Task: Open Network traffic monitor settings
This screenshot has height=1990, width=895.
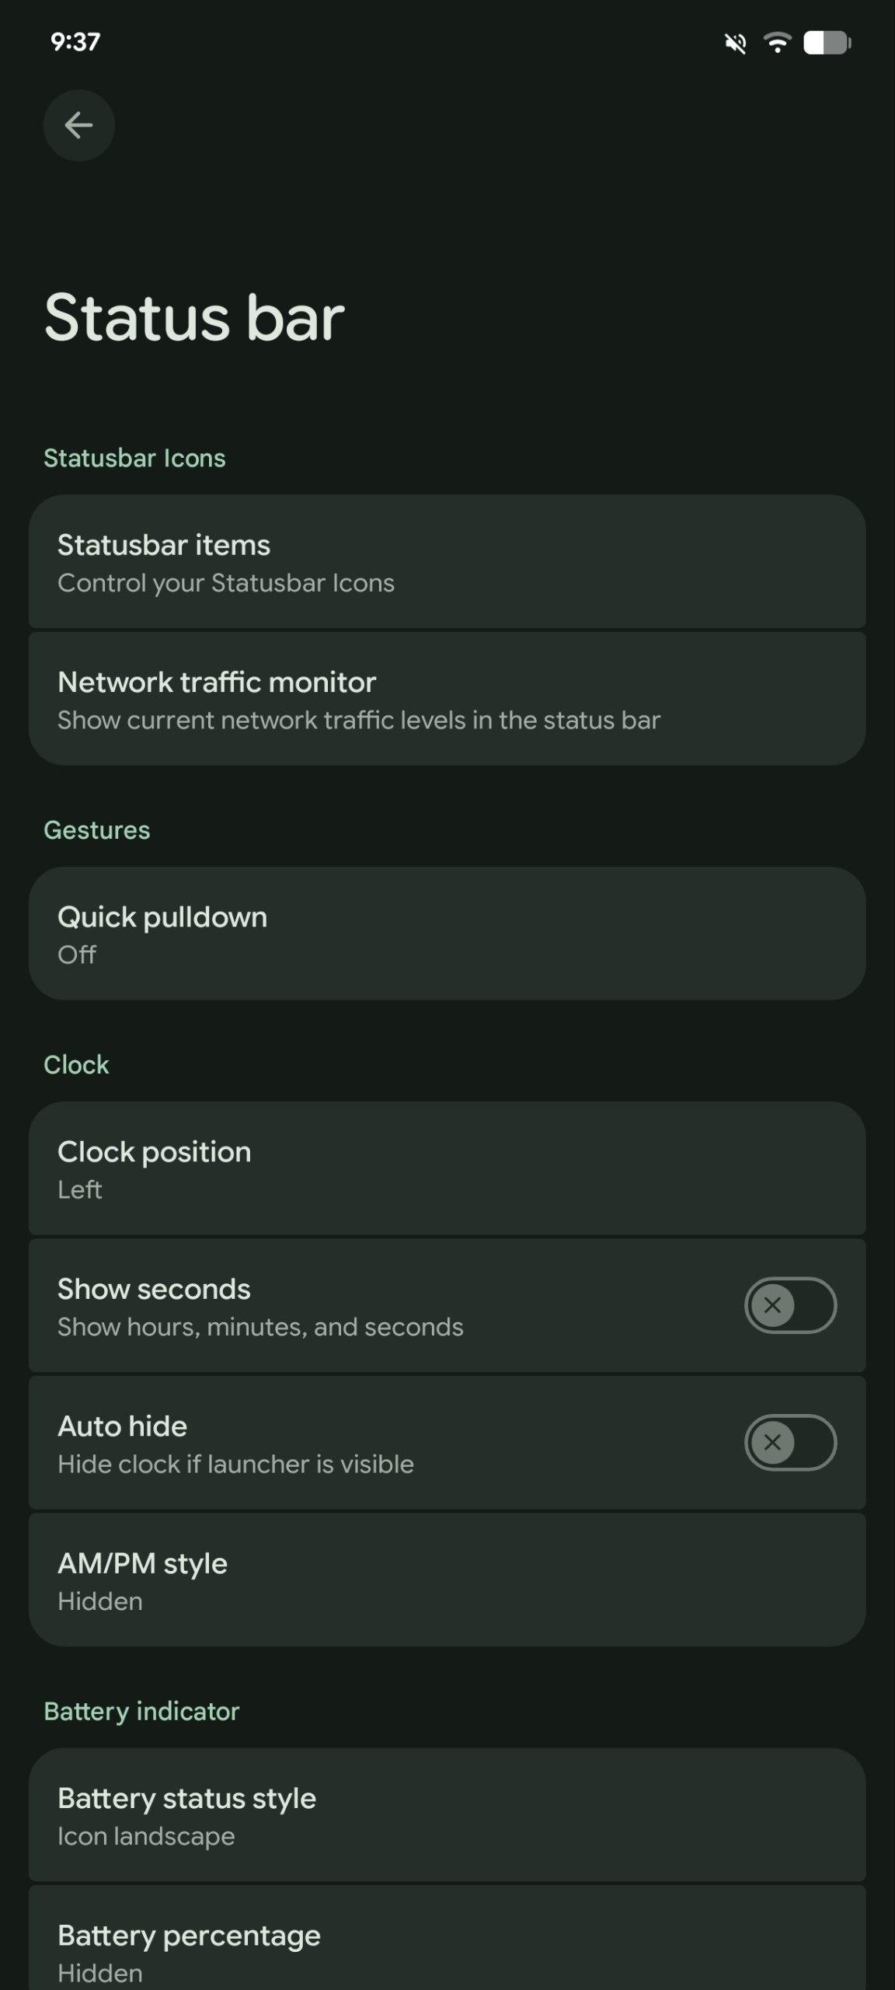Action: coord(447,699)
